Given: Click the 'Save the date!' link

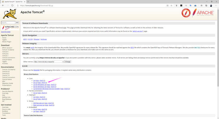Looking at the screenshot, I should (x=6, y=32).
